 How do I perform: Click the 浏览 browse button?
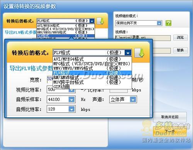tap(180, 38)
